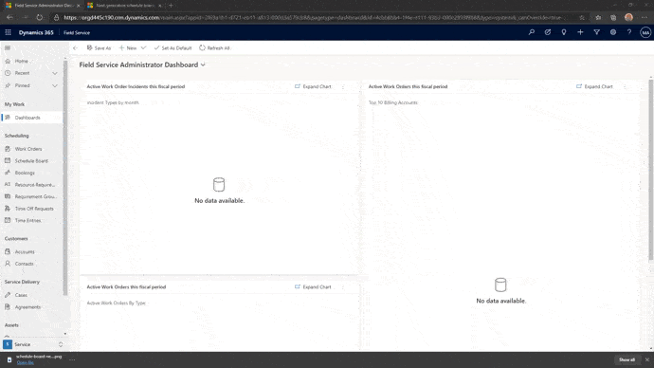Click Refresh All command
The height and width of the screenshot is (368, 654).
click(214, 48)
